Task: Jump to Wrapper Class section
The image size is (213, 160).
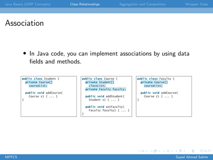Action: [x=197, y=4]
